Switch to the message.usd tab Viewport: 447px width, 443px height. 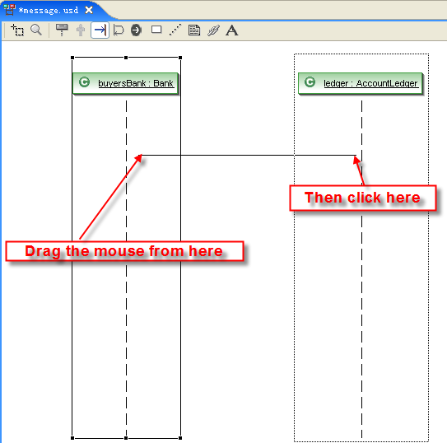[48, 11]
